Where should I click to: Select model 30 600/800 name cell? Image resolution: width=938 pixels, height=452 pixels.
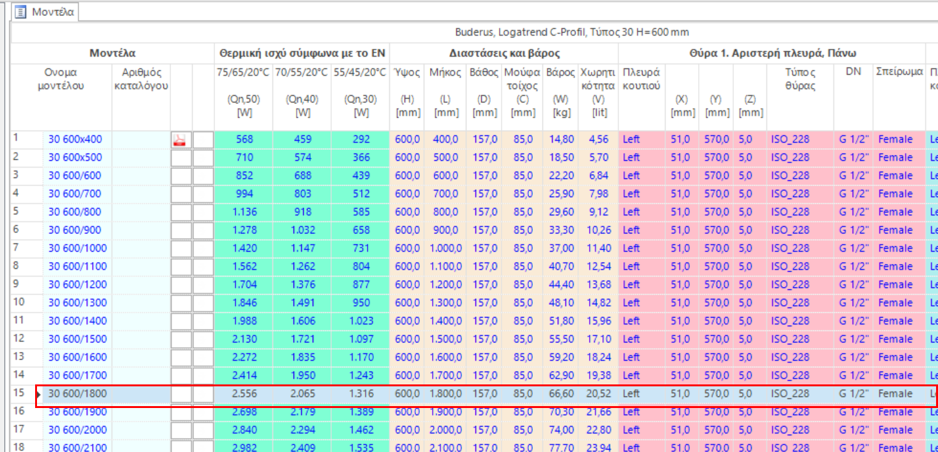point(77,212)
